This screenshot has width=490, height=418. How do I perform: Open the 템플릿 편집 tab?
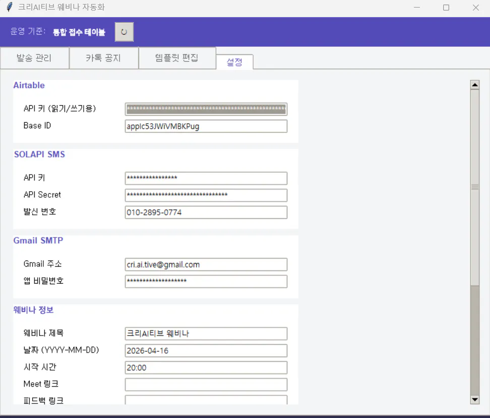point(177,58)
